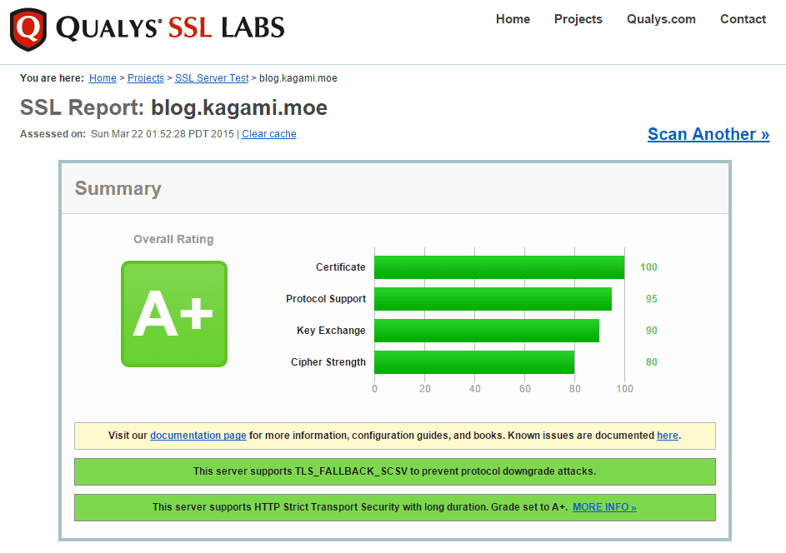Click the Key Exchange score bar
This screenshot has width=786, height=553.
point(487,331)
